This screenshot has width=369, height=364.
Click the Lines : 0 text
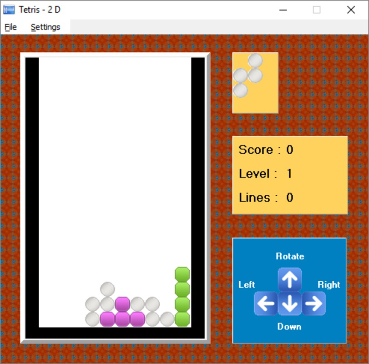point(266,197)
